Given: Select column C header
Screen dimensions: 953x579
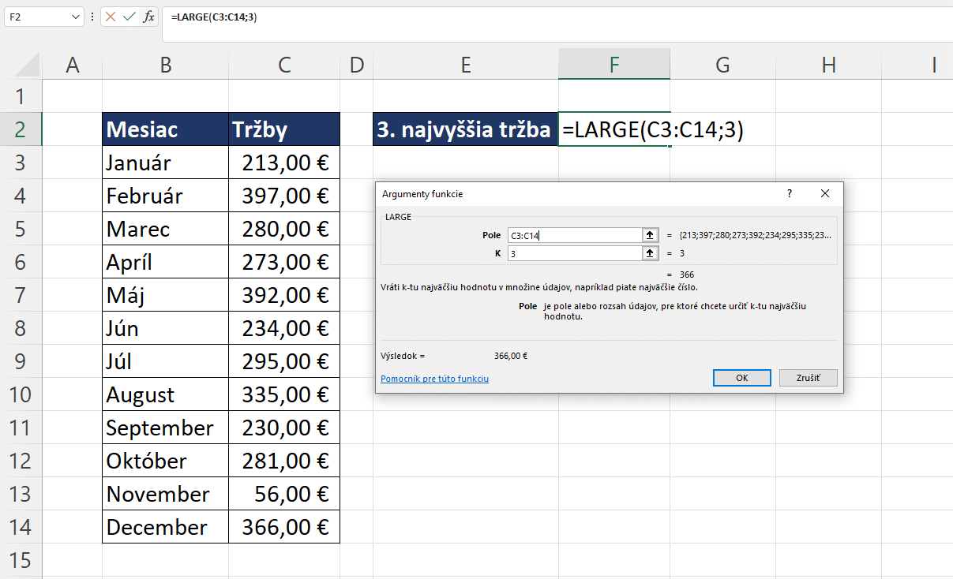Looking at the screenshot, I should pyautogui.click(x=284, y=65).
